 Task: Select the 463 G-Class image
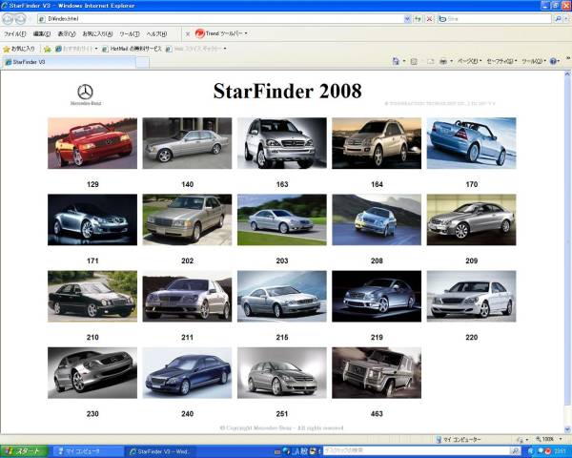pos(377,373)
